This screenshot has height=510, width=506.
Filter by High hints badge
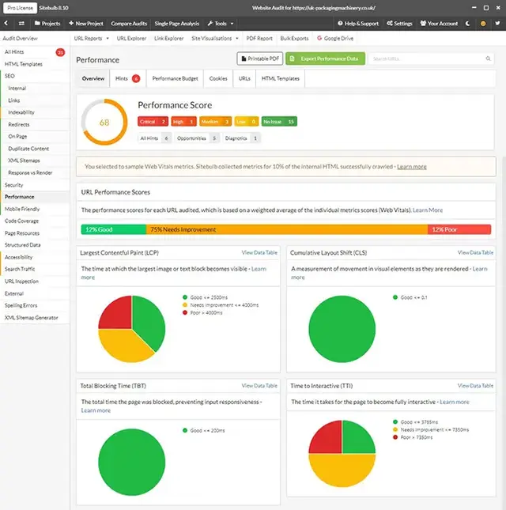tap(183, 122)
